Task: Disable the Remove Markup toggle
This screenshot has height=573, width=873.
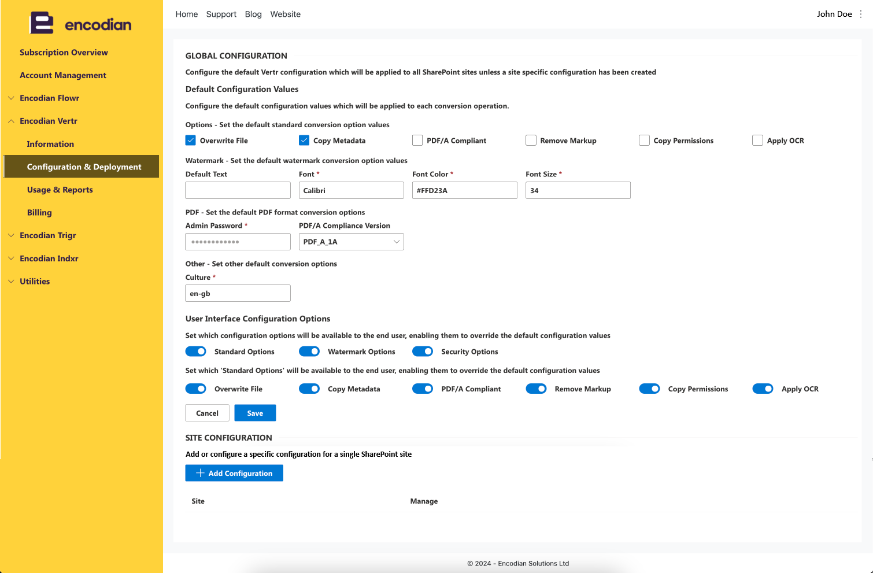Action: coord(536,389)
